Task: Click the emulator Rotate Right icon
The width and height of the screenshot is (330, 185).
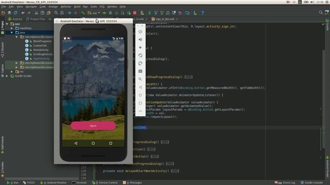Action: click(x=140, y=63)
